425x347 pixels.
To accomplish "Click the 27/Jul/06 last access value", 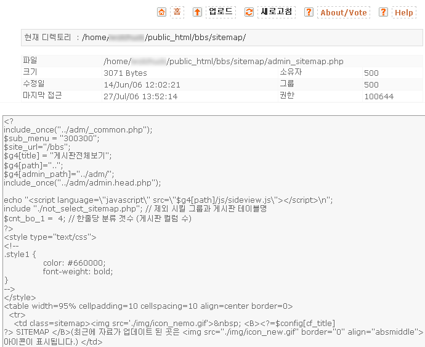I will [140, 96].
